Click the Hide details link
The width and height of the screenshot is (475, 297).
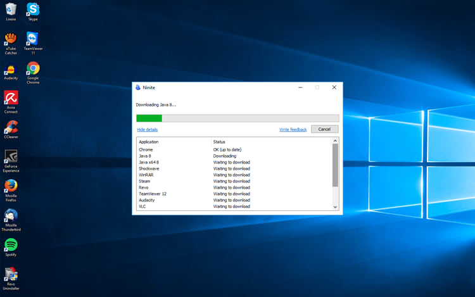(148, 129)
